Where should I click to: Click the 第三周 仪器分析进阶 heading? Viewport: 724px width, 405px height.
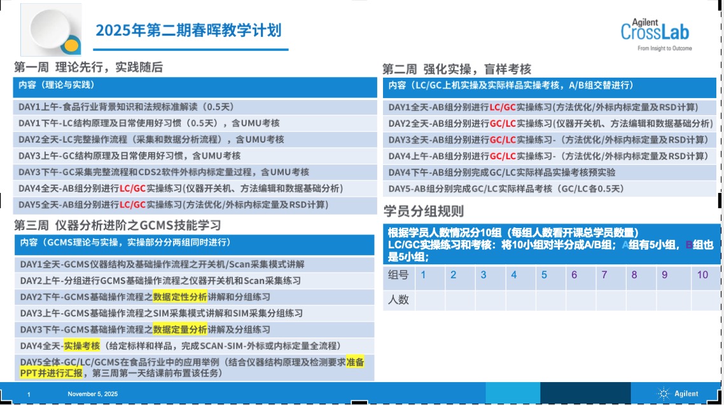[x=118, y=225]
